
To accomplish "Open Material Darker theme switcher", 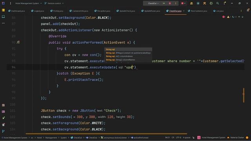I will pos(235,137).
